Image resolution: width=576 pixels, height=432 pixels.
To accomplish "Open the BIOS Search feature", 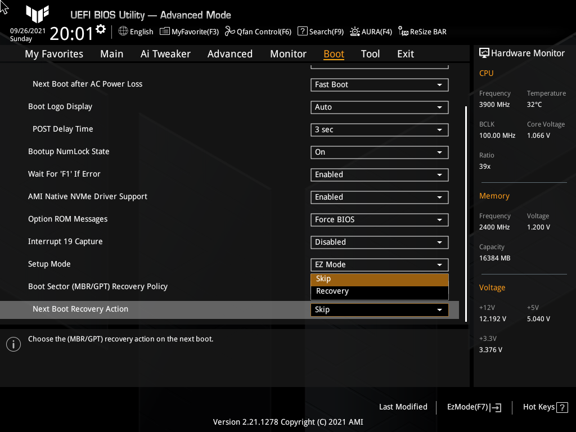I will 320,31.
